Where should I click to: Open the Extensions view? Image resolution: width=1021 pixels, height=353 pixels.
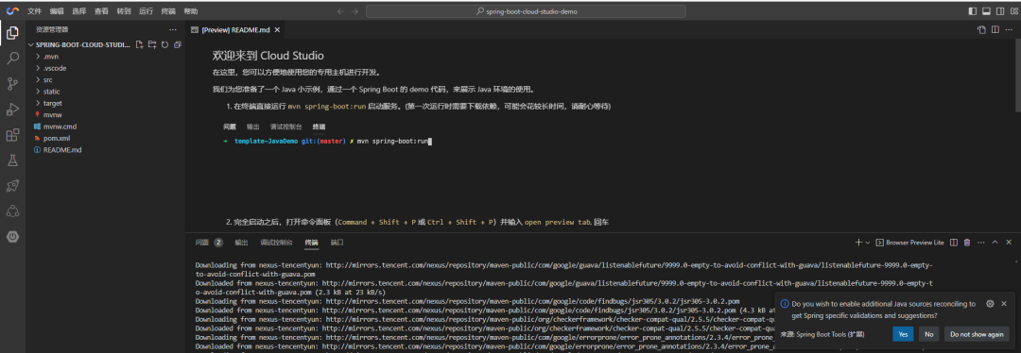[x=12, y=135]
